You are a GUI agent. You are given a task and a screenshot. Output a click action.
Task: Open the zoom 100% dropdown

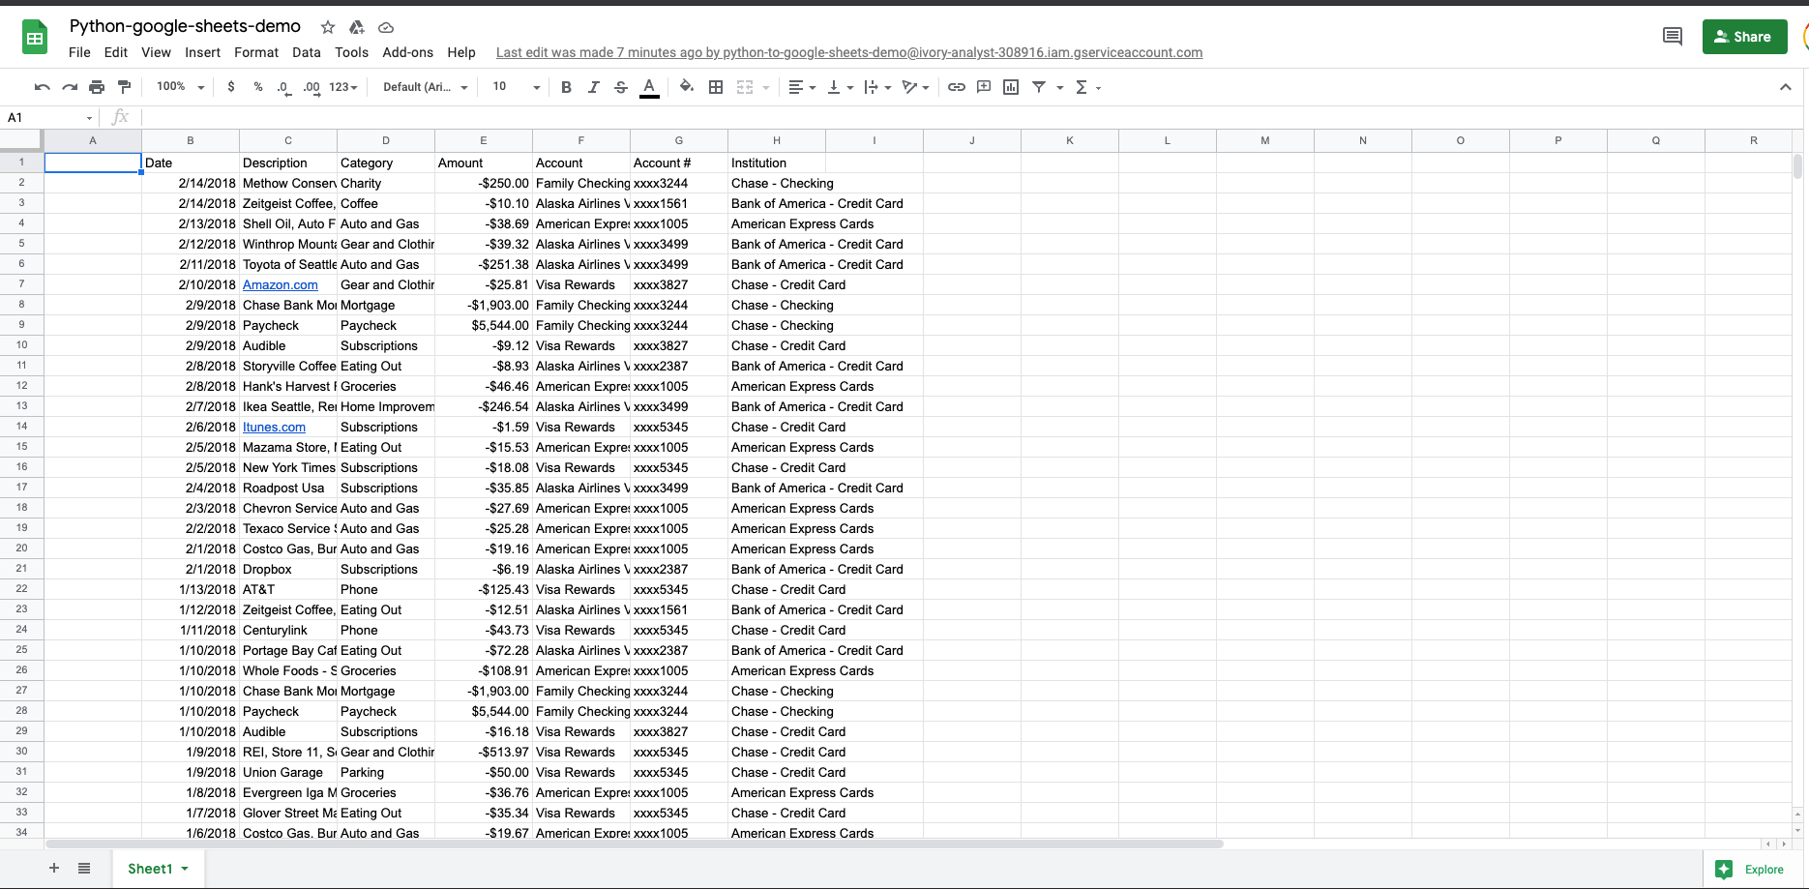point(181,87)
